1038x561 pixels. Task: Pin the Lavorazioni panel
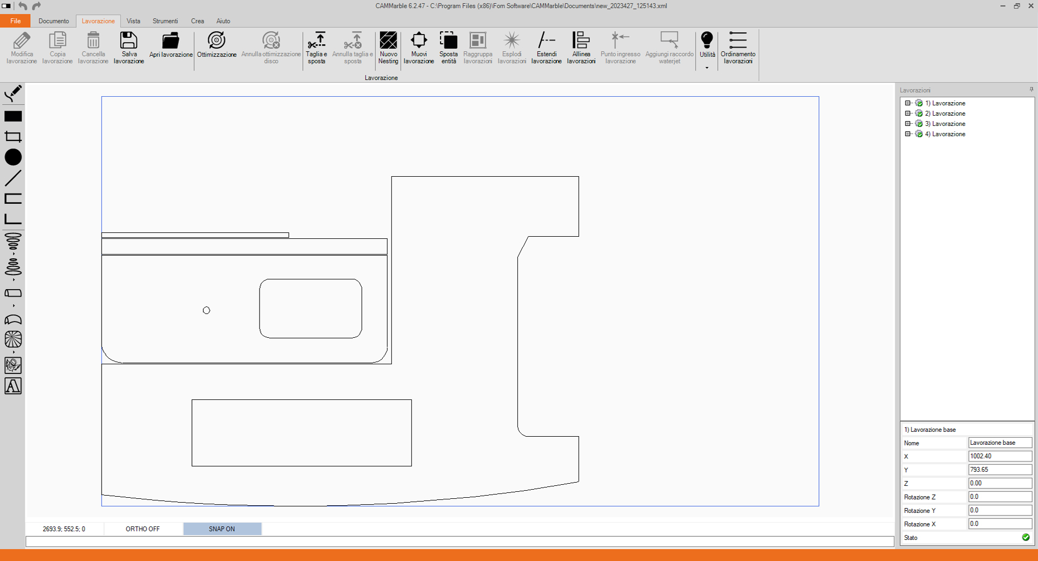click(x=1031, y=90)
